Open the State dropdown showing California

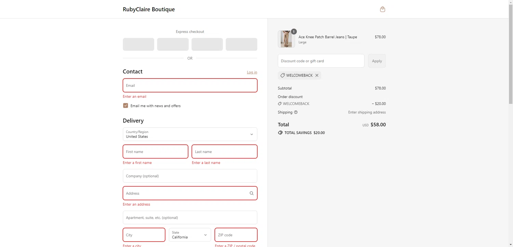click(190, 235)
